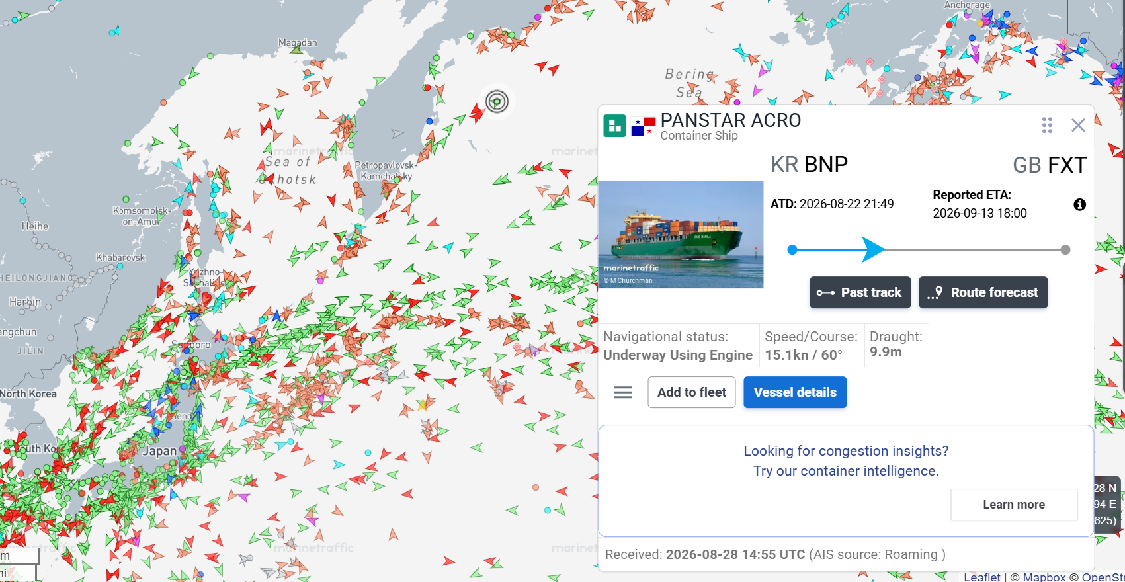Click Add to fleet

point(691,392)
